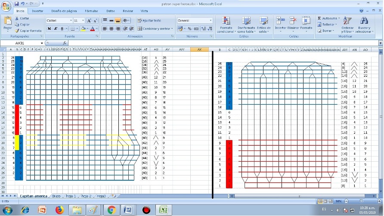Screen dimensions: 384x216
Task: Switch to Page Break Preview in the status bar
Action: [x=331, y=201]
